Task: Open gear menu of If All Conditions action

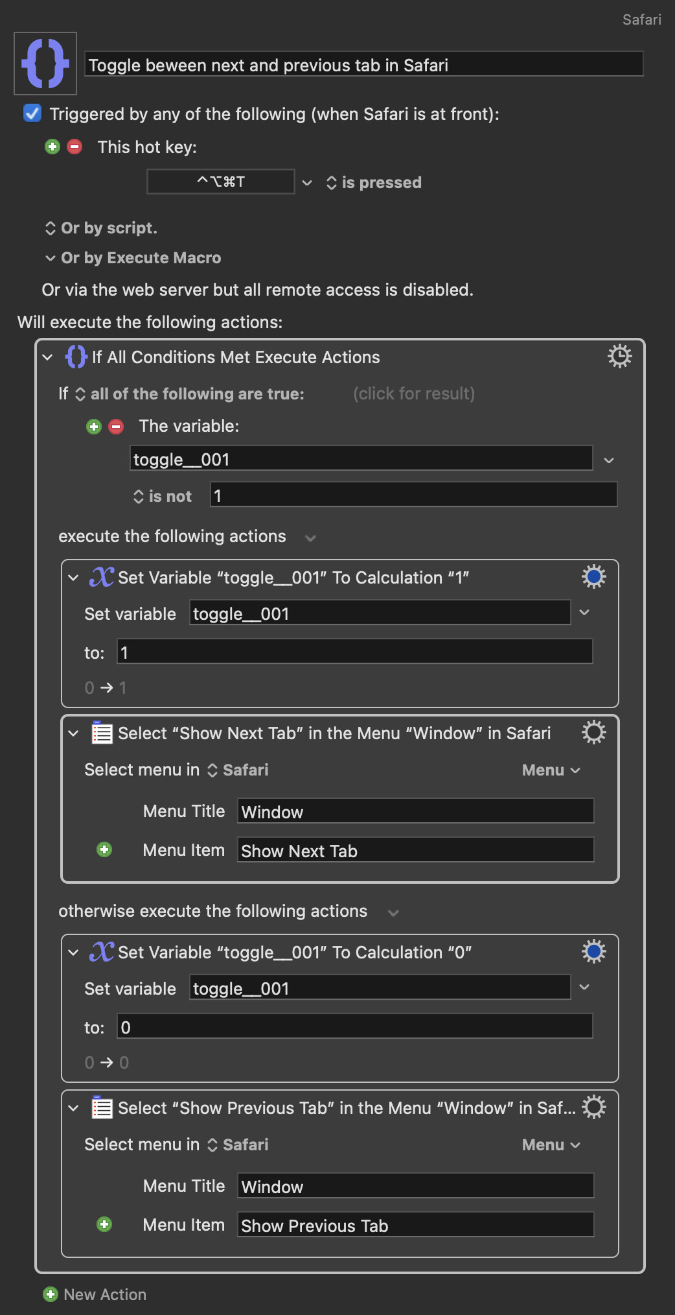Action: click(x=620, y=356)
